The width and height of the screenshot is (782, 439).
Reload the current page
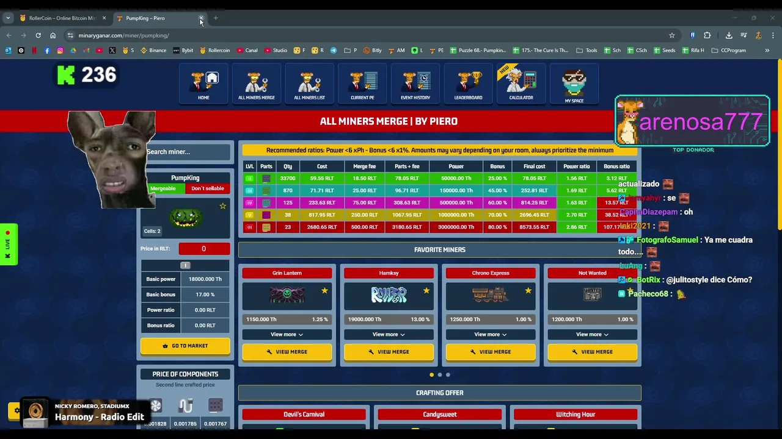pos(38,35)
